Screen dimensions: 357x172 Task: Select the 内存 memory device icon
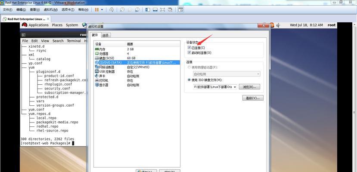[97, 49]
